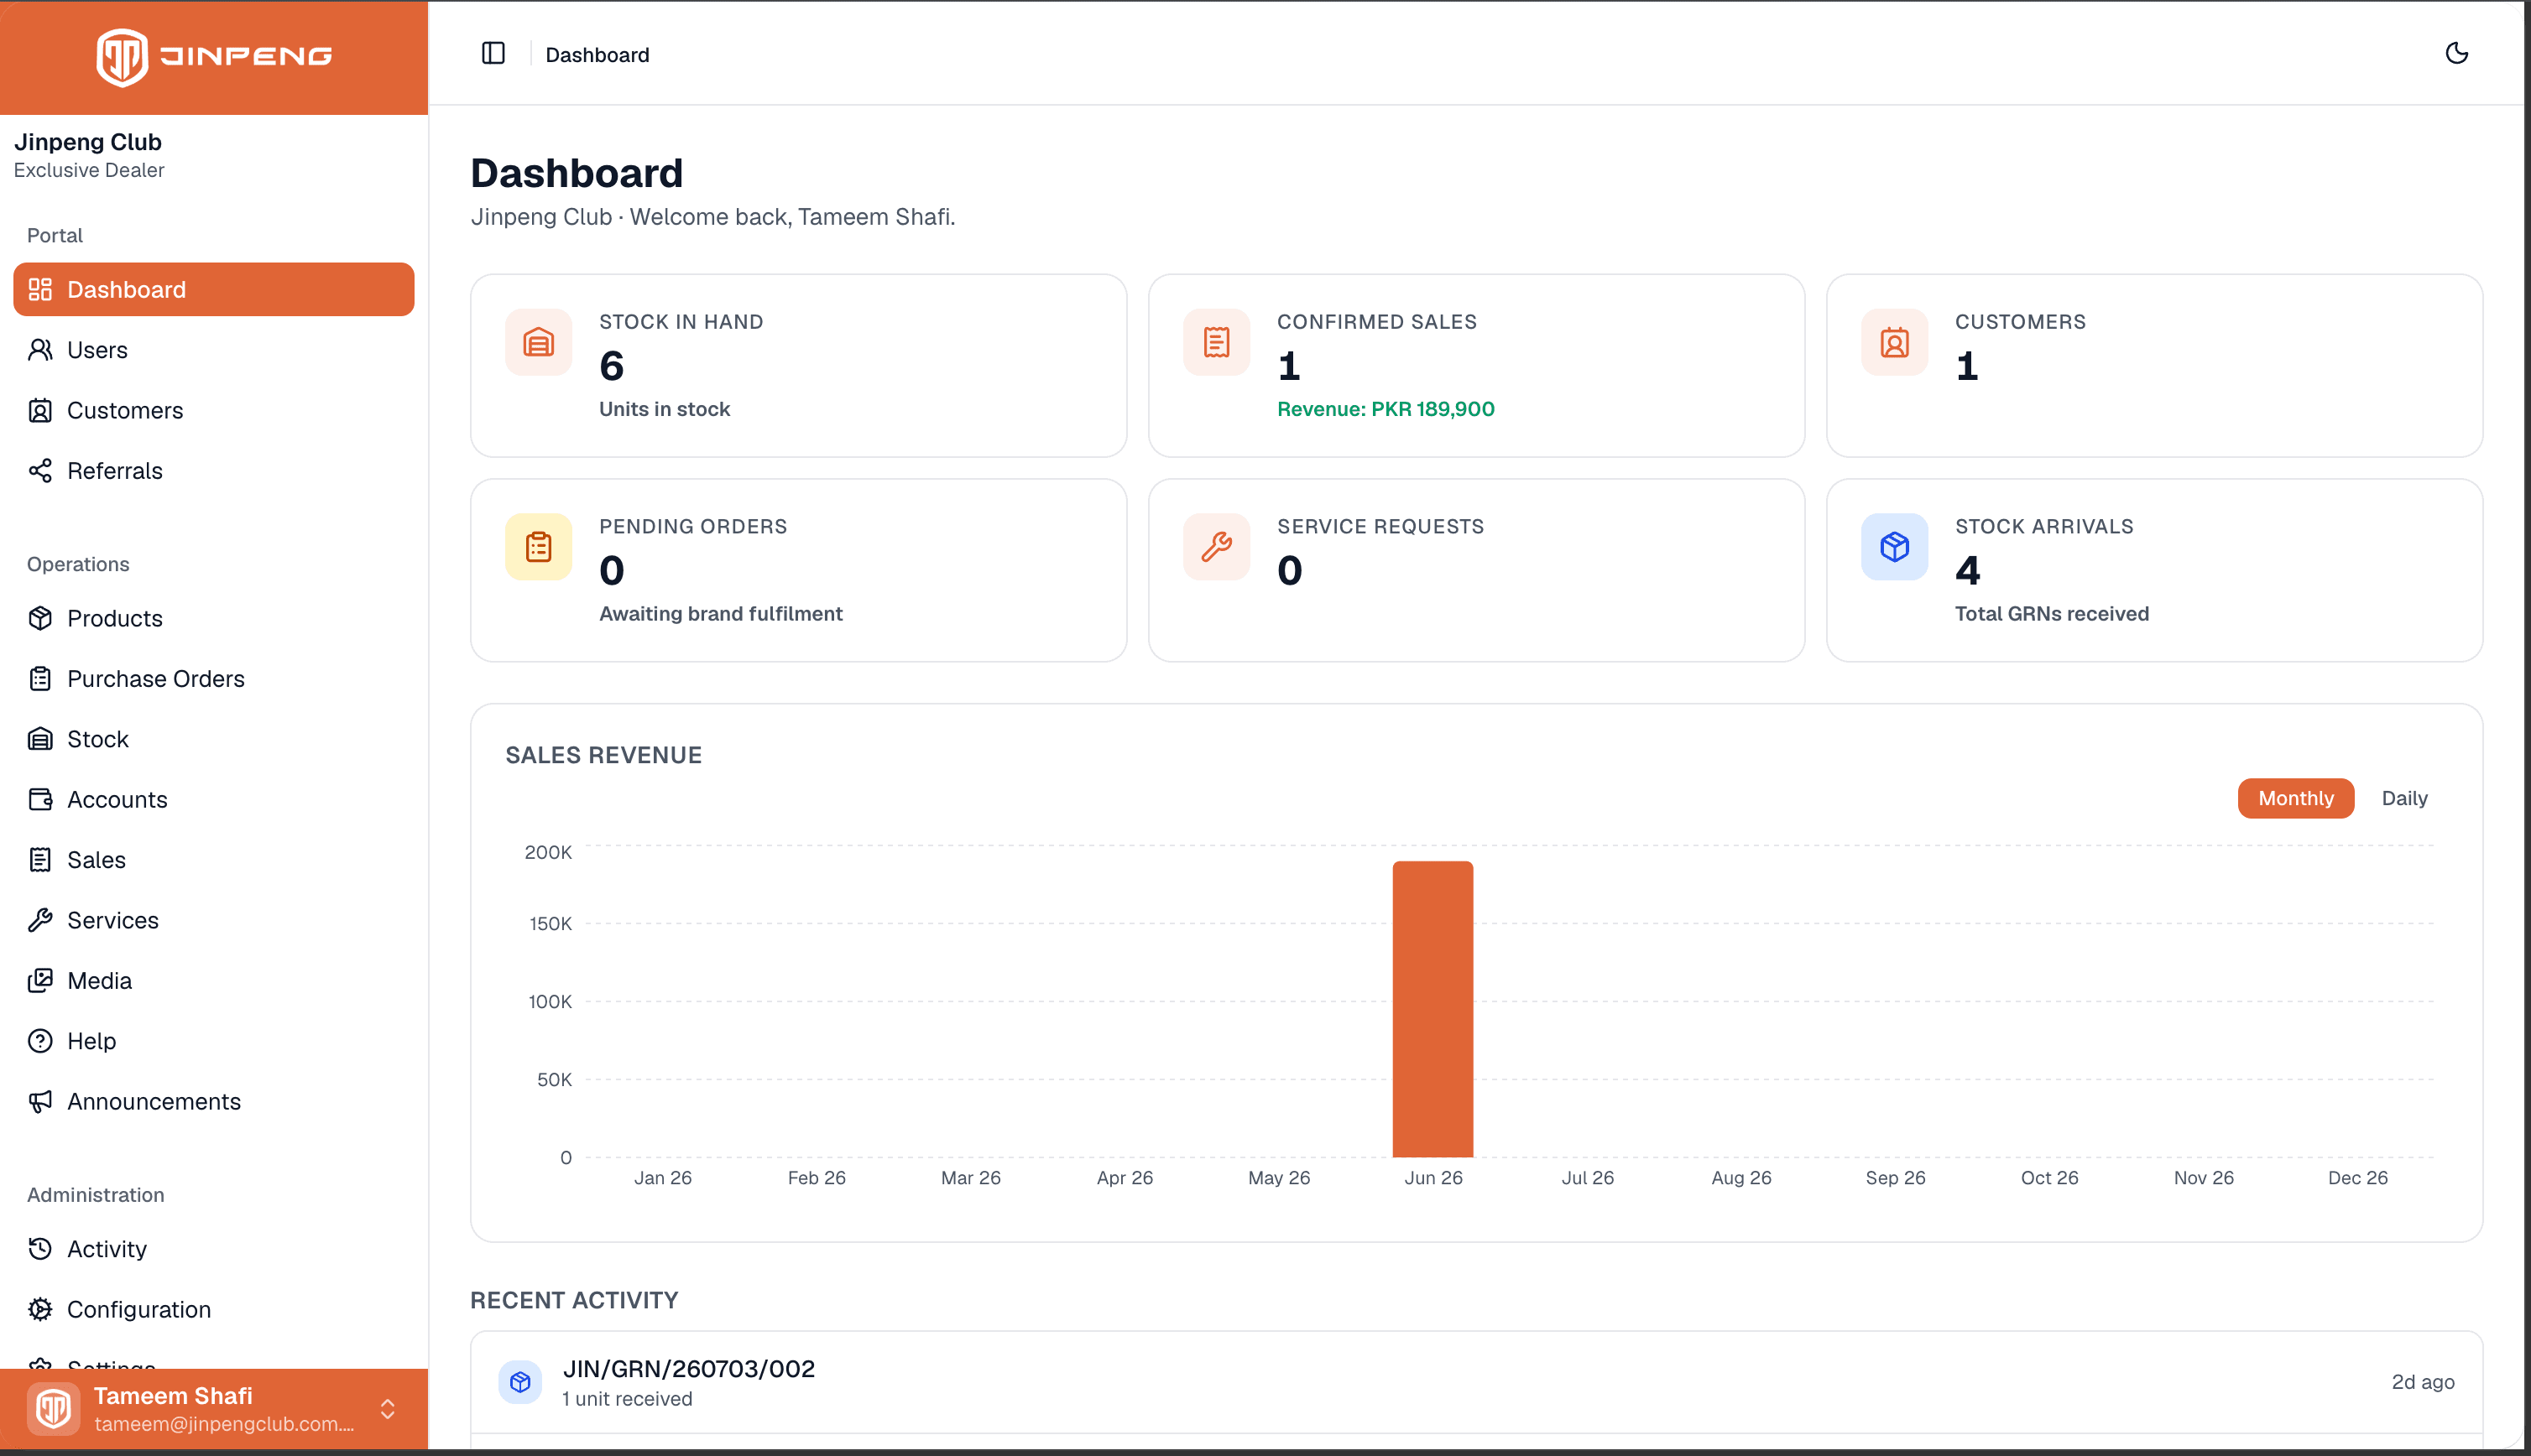Click the Jinpeng shield logo
Screen dimensions: 2531x1456
pyautogui.click(x=122, y=57)
